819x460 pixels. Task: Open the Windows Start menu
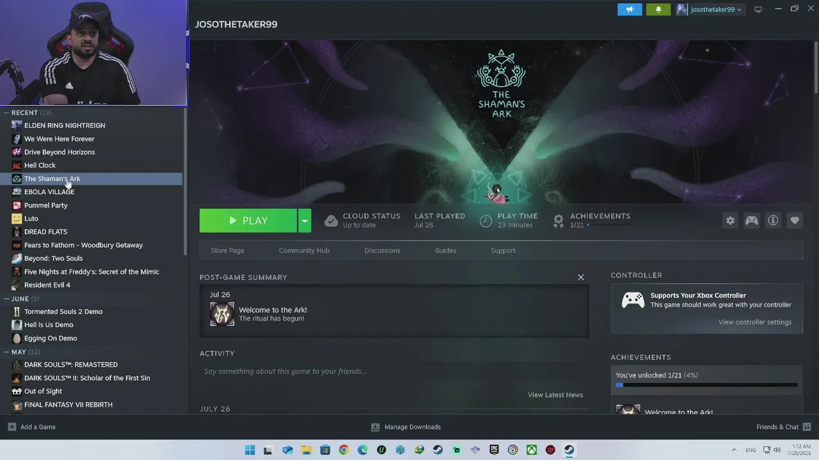250,450
